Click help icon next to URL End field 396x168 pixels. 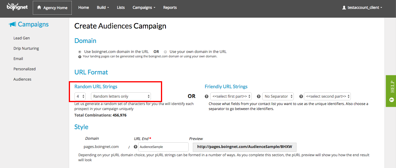[x=136, y=147]
